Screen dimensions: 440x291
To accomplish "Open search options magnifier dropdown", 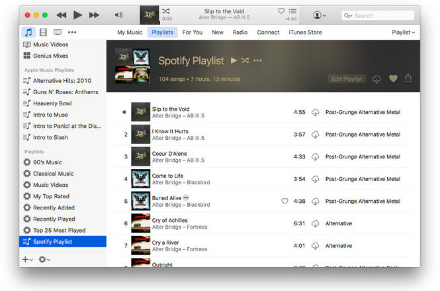I will 348,16.
